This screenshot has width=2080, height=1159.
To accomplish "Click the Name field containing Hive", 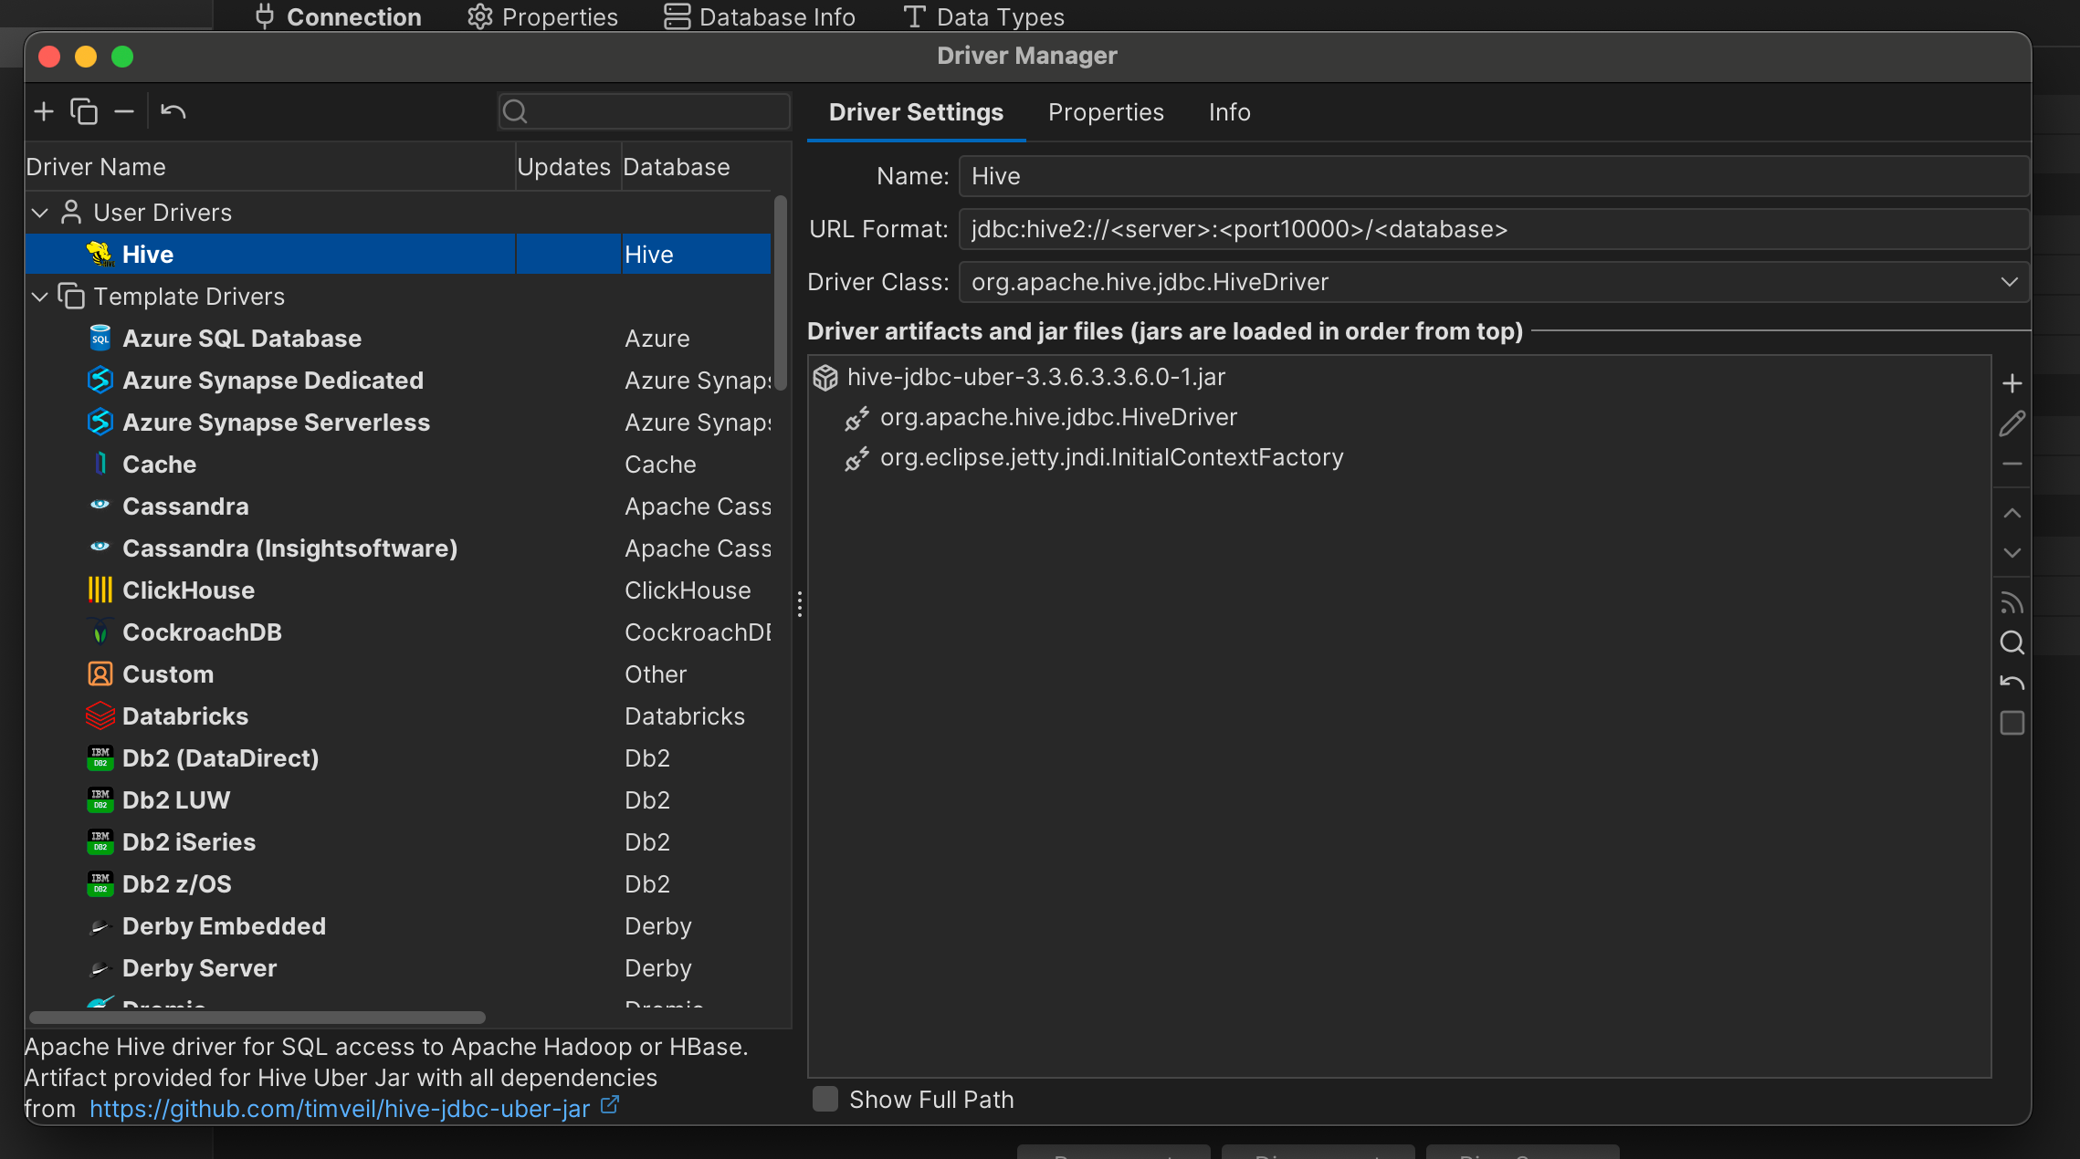I will [x=1494, y=176].
